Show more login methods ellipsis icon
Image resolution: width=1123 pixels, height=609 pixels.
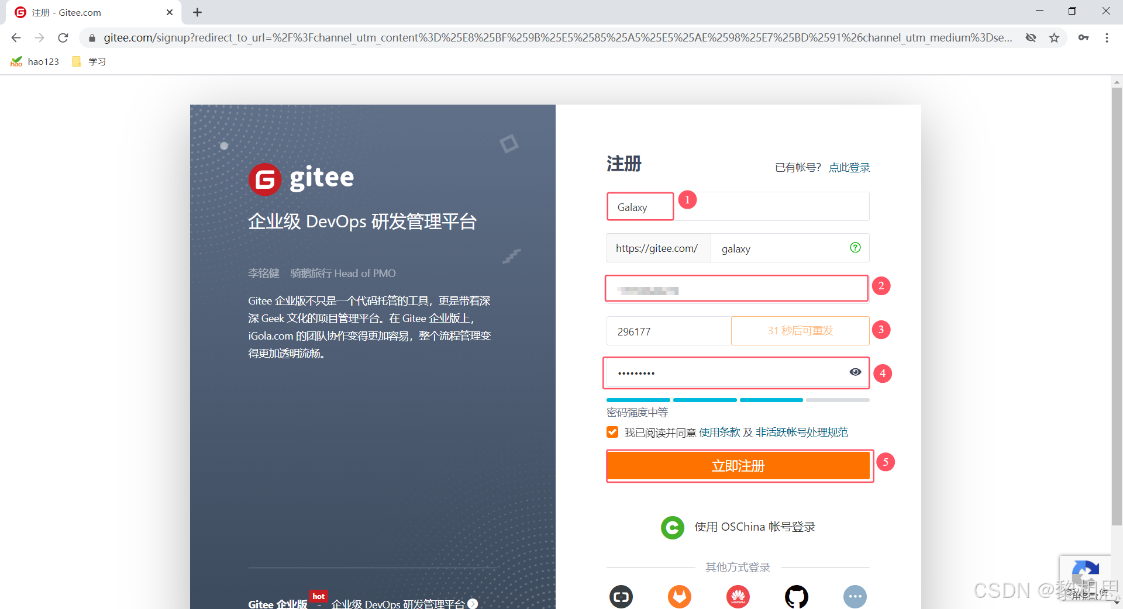click(855, 597)
